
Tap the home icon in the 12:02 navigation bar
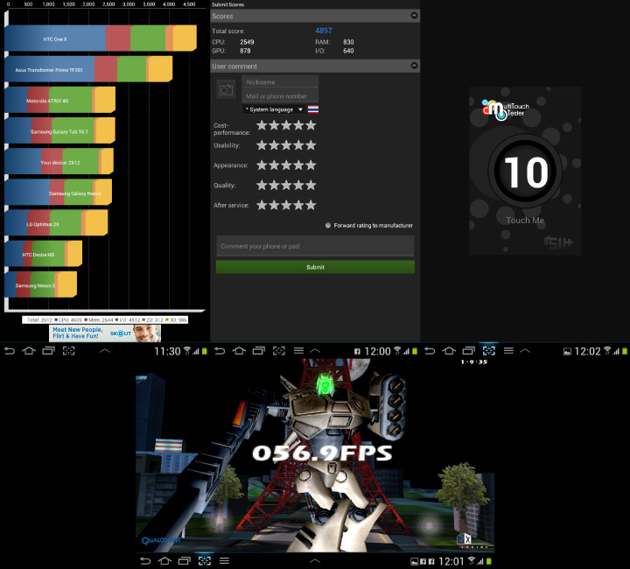pyautogui.click(x=449, y=351)
